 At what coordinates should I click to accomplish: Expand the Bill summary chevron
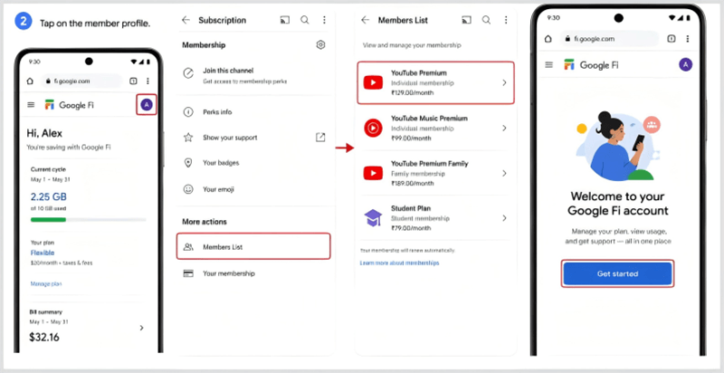[x=142, y=328]
